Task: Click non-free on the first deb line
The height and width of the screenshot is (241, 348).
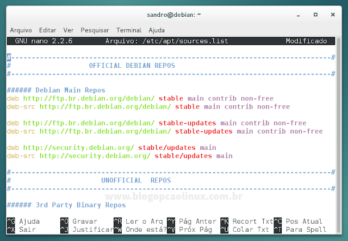Action: [257, 98]
